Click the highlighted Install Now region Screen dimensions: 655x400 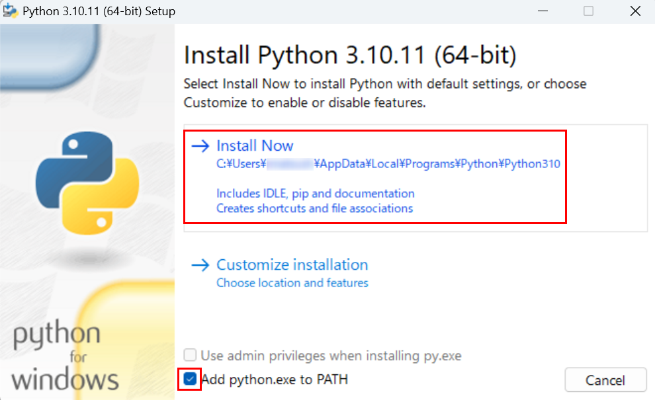coord(374,175)
